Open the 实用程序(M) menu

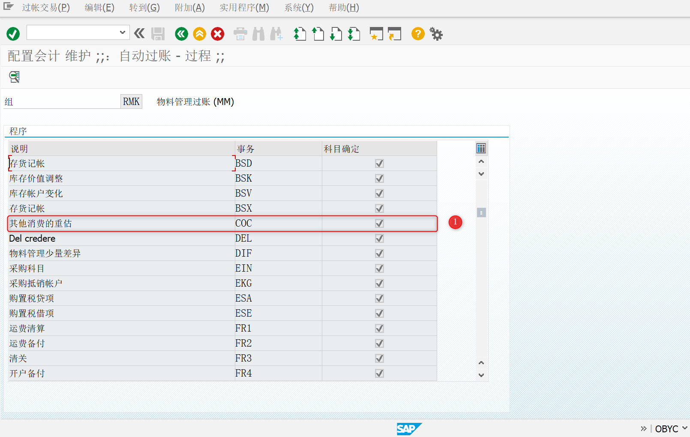click(244, 7)
